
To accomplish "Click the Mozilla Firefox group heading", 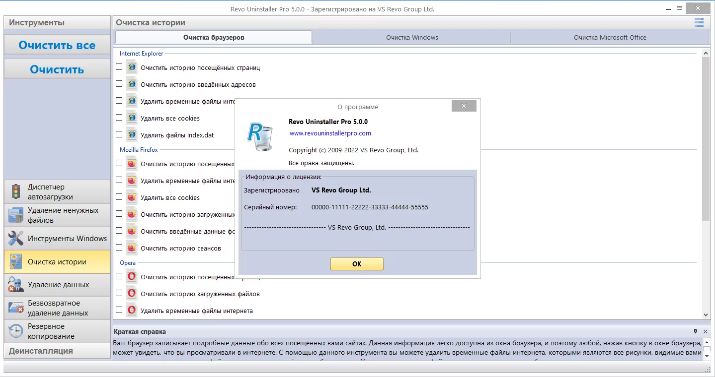I will coord(139,150).
